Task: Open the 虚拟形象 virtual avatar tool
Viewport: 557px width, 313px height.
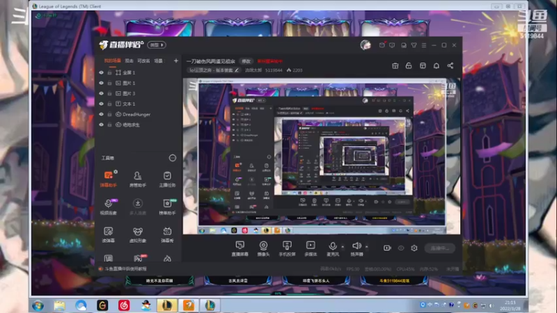Action: tap(137, 234)
